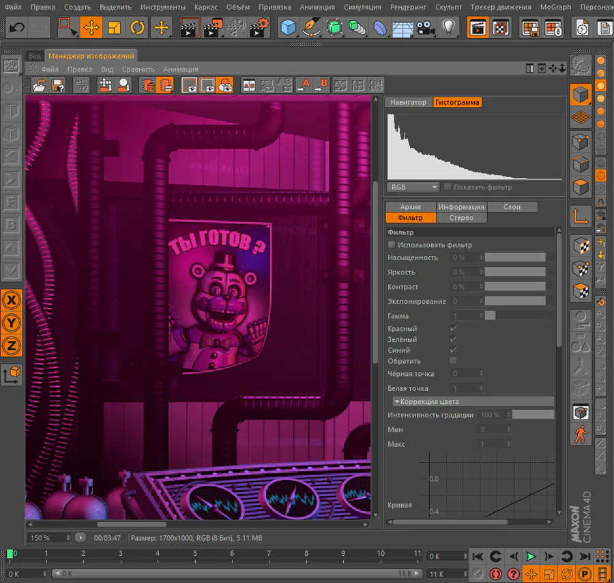Save image as icon in Picture Viewer
The width and height of the screenshot is (614, 583).
(57, 85)
